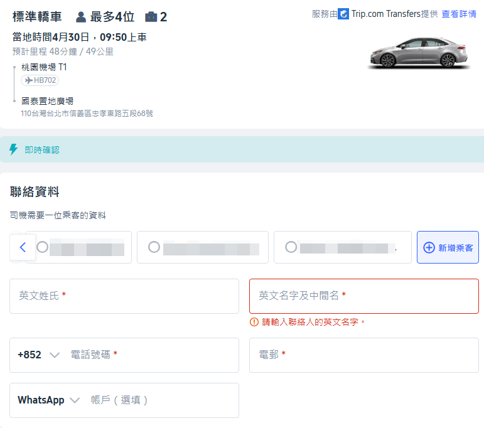Click the HB702 flight number badge
Image resolution: width=484 pixels, height=428 pixels.
tap(40, 80)
